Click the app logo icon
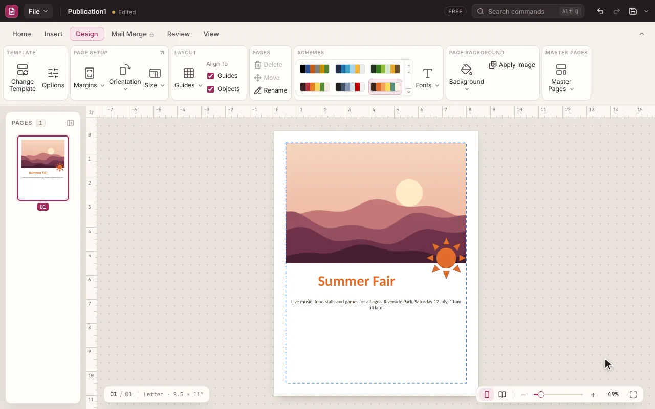Viewport: 655px width, 409px height. [x=11, y=11]
